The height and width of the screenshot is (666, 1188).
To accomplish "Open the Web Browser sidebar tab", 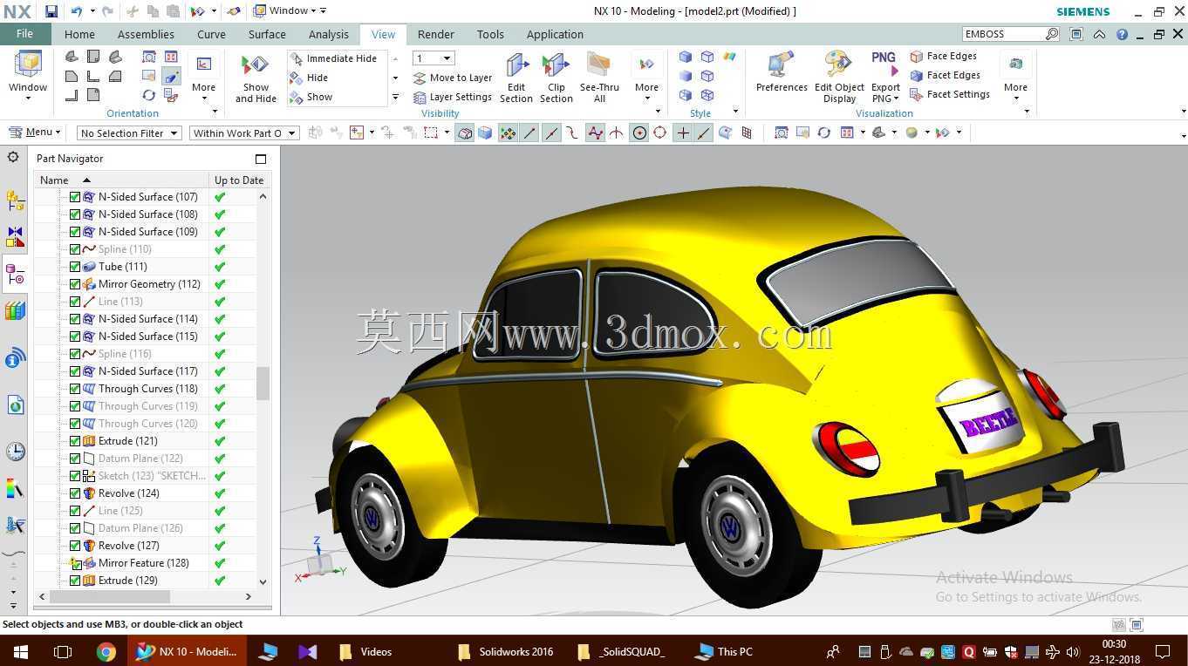I will (15, 404).
